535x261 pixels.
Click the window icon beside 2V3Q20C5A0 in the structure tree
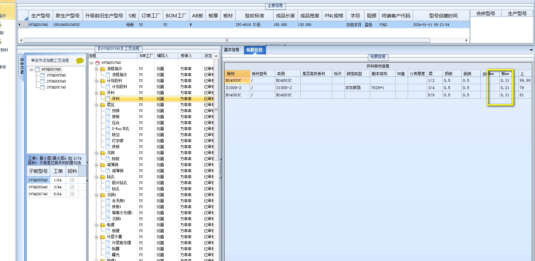coord(43,75)
